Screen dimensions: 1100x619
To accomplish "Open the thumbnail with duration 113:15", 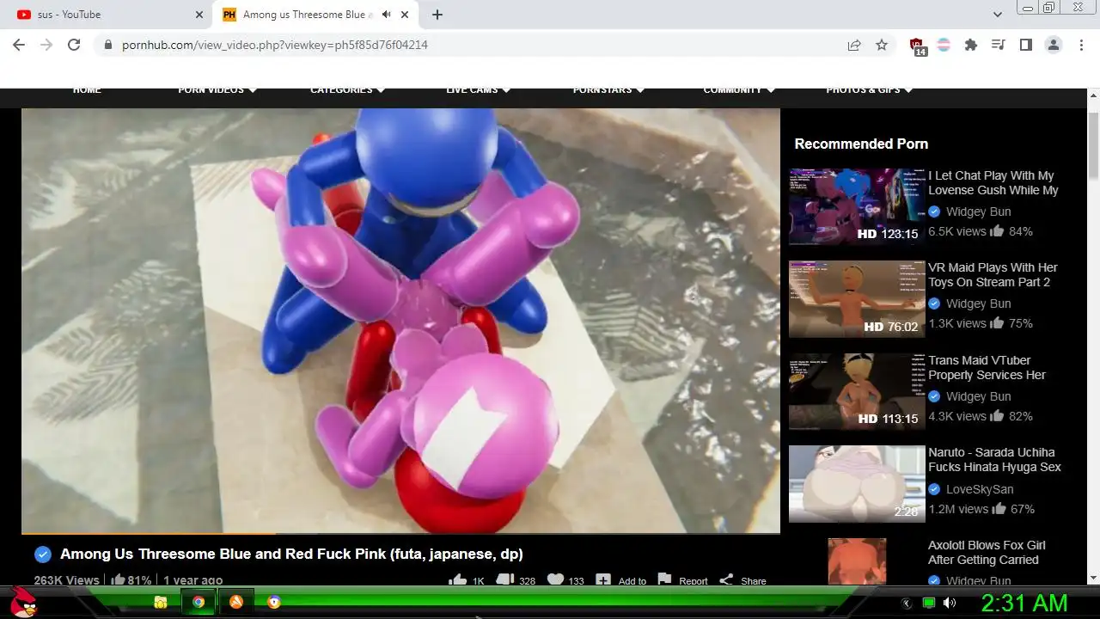I will coord(857,392).
